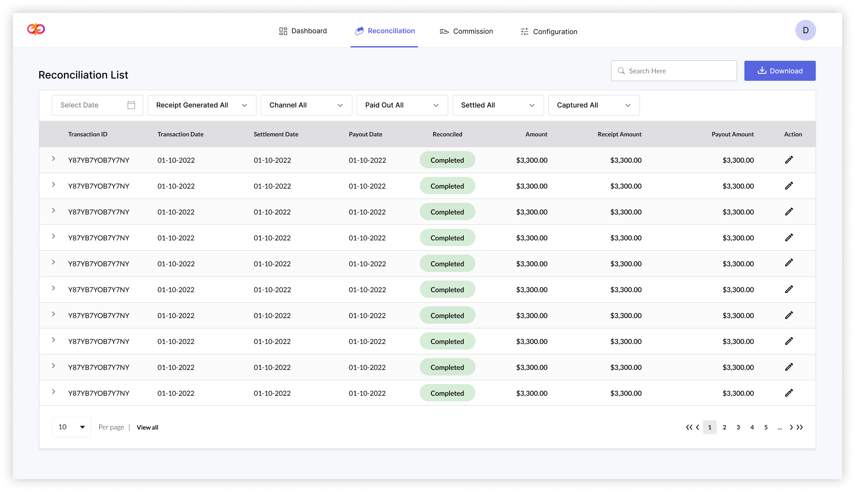Go to page 3
The image size is (855, 492).
(738, 427)
